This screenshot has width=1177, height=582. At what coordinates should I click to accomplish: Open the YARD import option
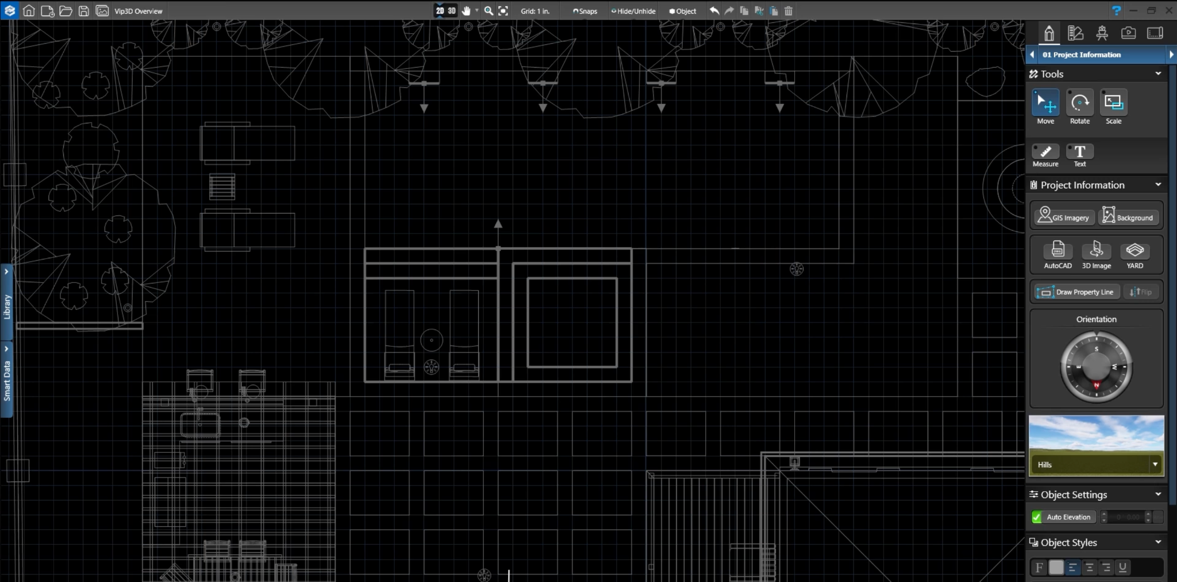click(x=1134, y=255)
